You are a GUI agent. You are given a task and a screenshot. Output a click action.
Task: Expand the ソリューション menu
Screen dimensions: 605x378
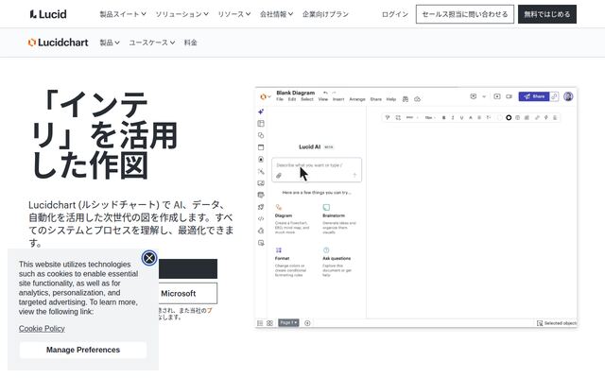[181, 14]
